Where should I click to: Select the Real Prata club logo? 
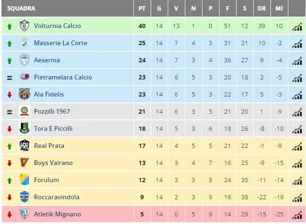point(24,146)
